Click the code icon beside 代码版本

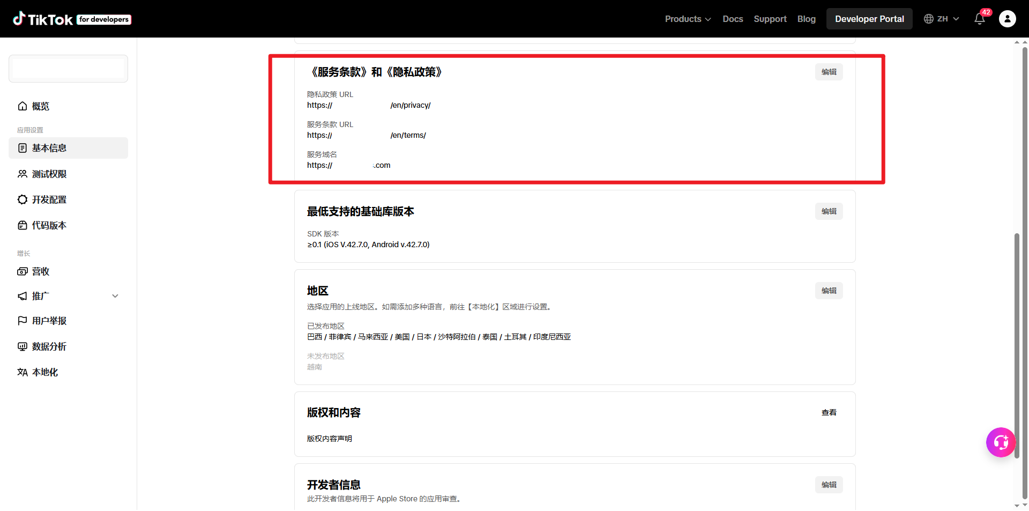pos(23,225)
